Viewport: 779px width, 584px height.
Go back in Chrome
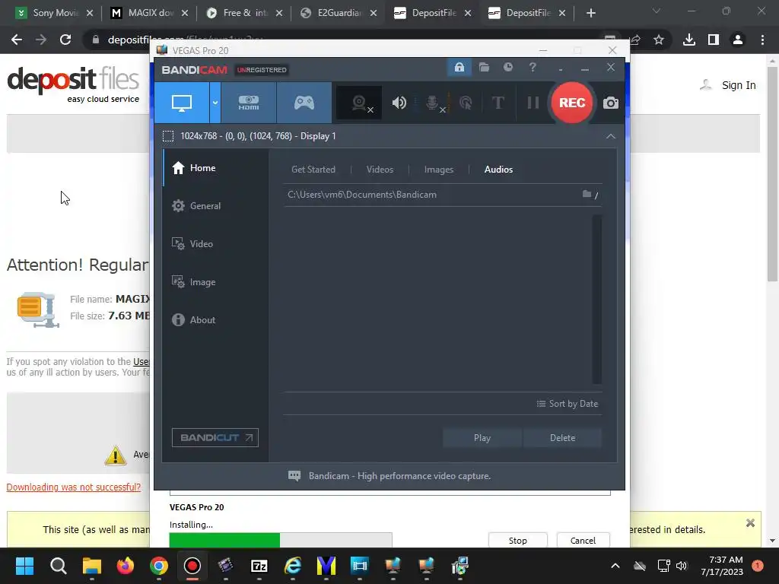point(17,40)
